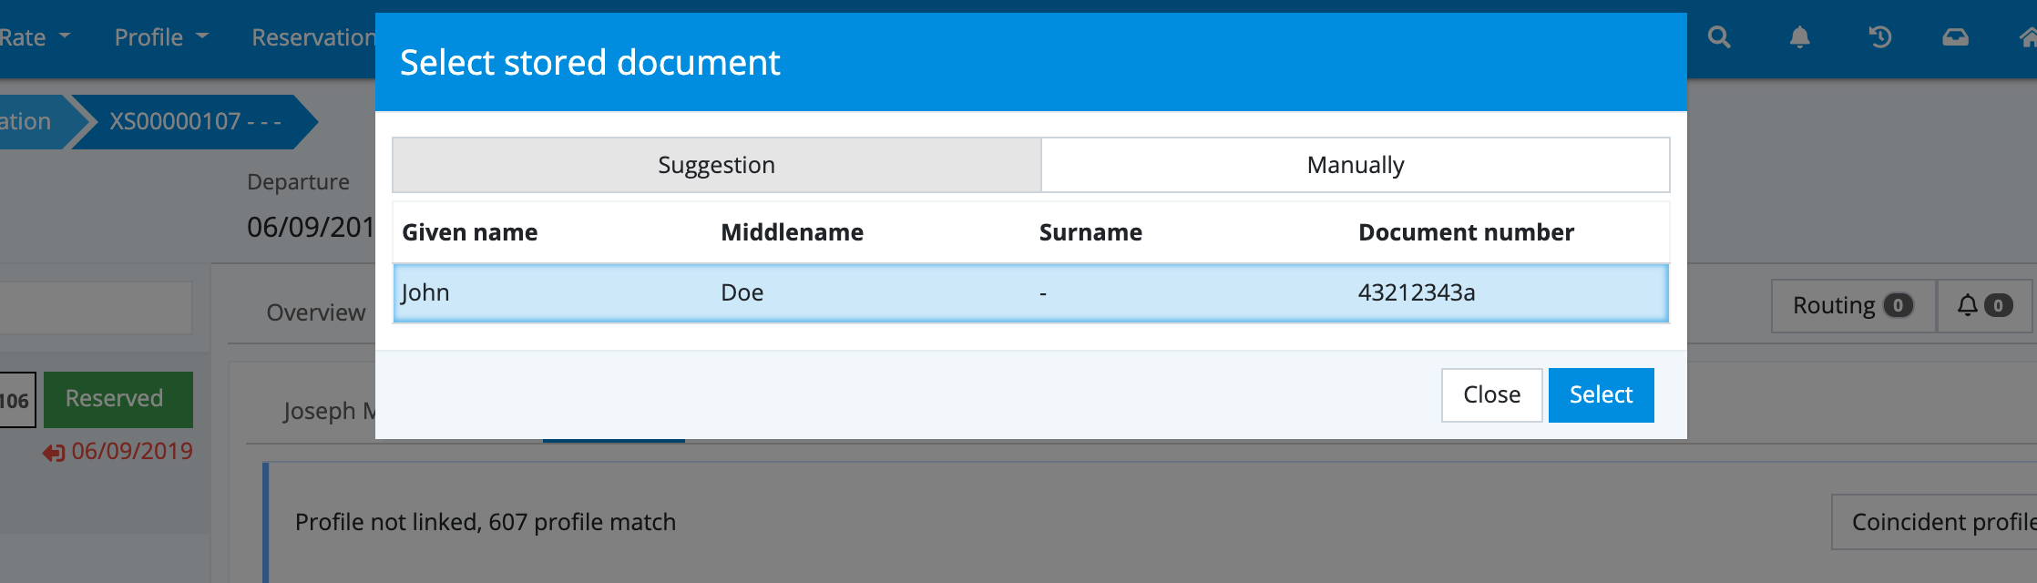Confirm with the Select button
This screenshot has width=2037, height=583.
(1601, 395)
